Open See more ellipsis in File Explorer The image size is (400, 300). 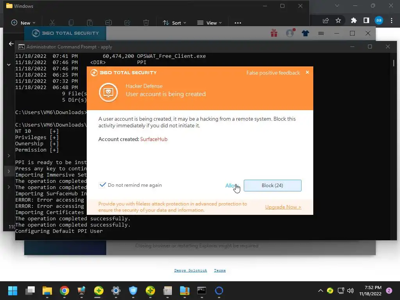click(238, 23)
